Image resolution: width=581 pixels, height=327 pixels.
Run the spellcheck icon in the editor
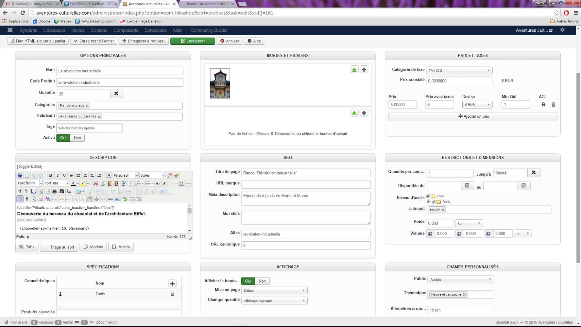pos(125,199)
